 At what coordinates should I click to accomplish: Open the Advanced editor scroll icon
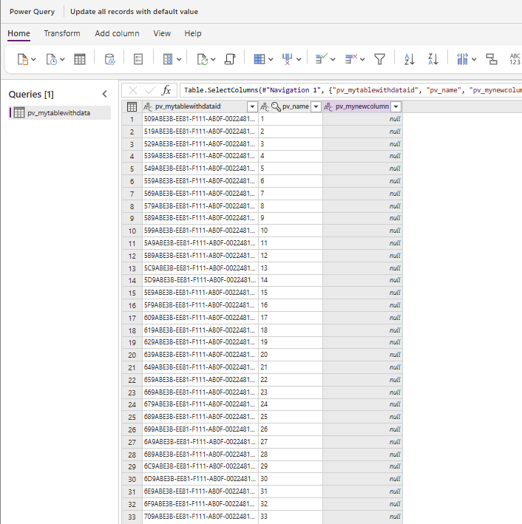pyautogui.click(x=230, y=59)
